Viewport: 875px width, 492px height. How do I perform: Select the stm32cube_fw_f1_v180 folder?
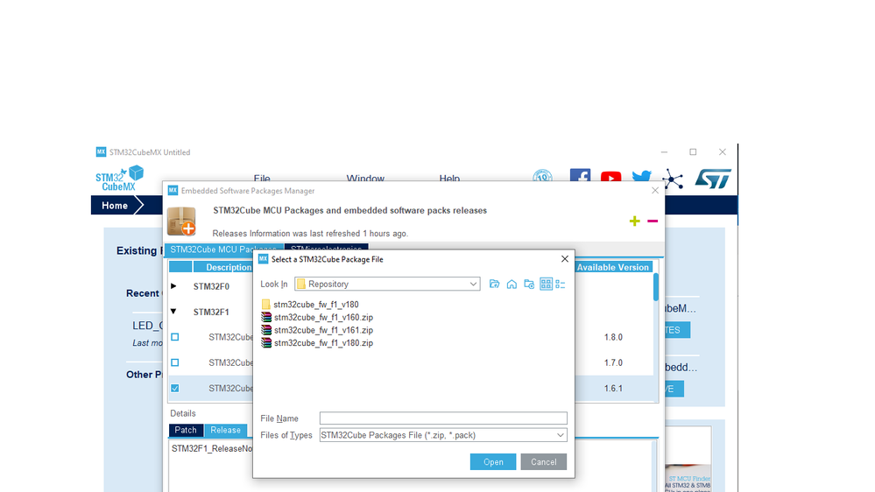tap(310, 305)
